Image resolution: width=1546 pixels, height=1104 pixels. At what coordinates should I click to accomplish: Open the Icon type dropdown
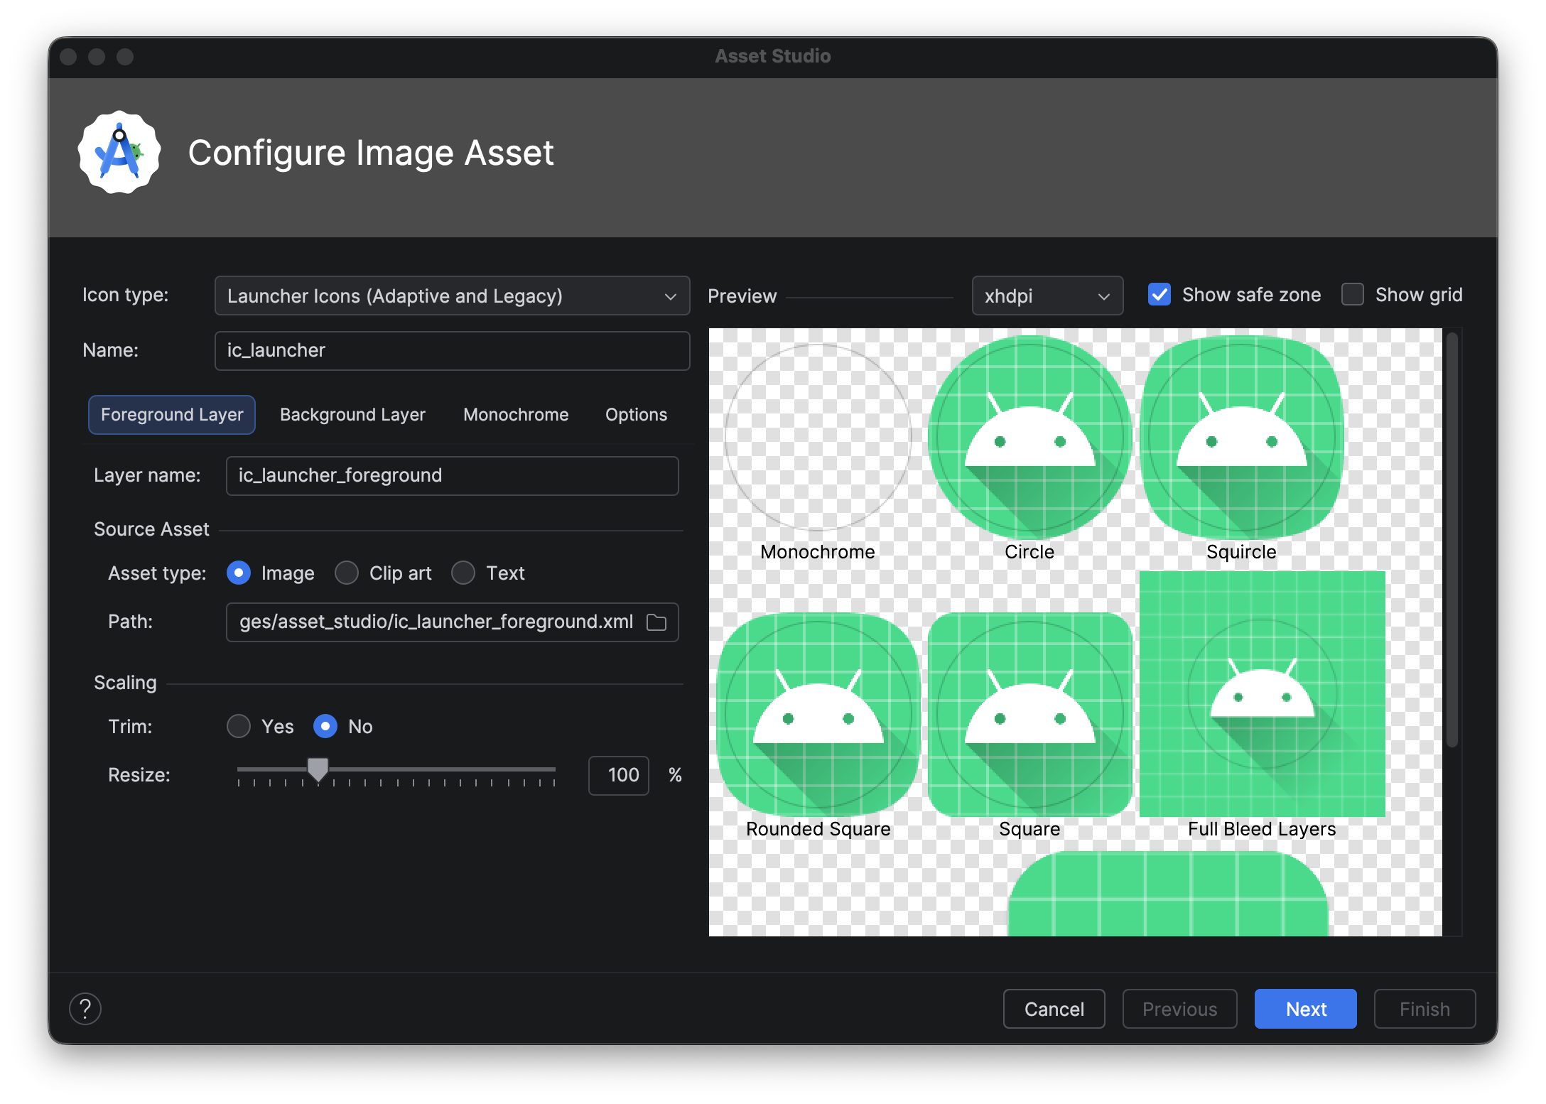click(x=452, y=296)
